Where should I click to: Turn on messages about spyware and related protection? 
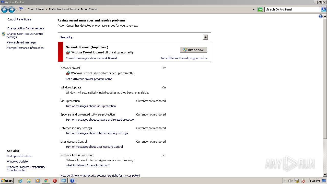click(x=100, y=120)
